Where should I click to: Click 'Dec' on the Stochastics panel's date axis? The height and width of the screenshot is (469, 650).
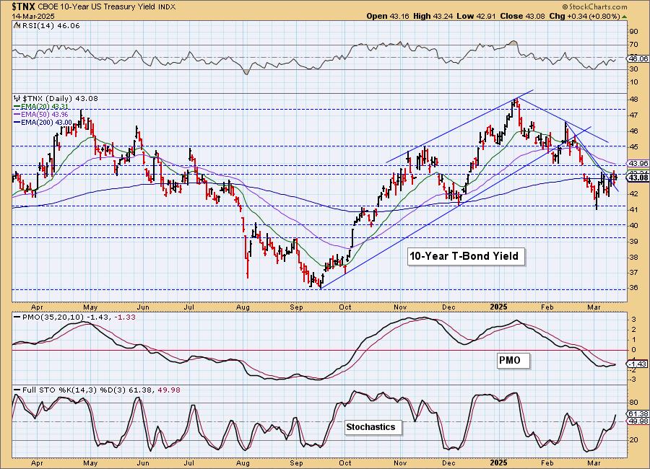click(x=449, y=463)
